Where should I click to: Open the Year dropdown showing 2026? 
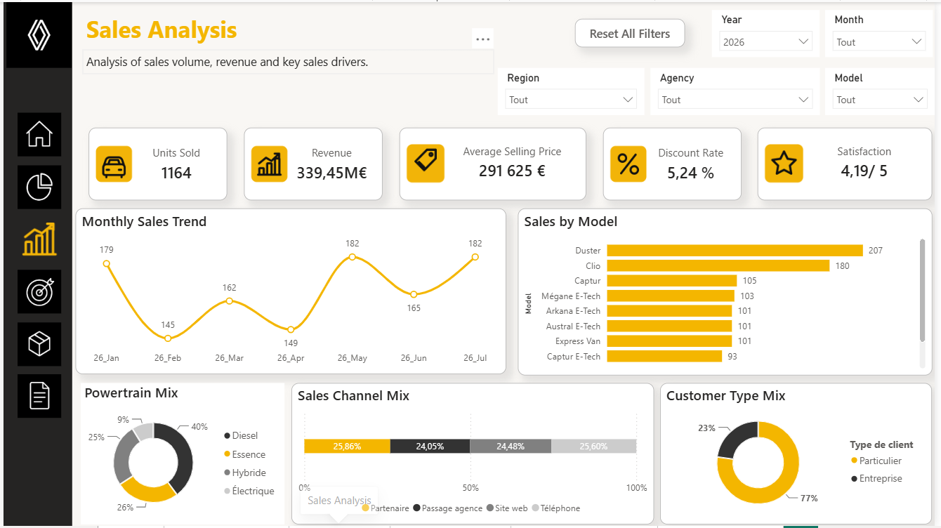tap(767, 42)
